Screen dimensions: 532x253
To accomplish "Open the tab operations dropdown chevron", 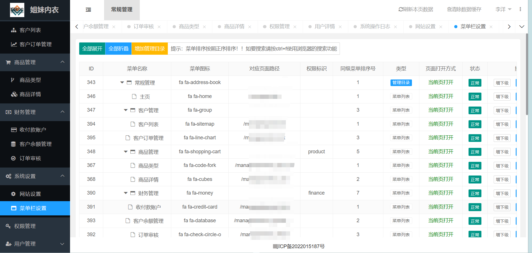I will click(522, 26).
